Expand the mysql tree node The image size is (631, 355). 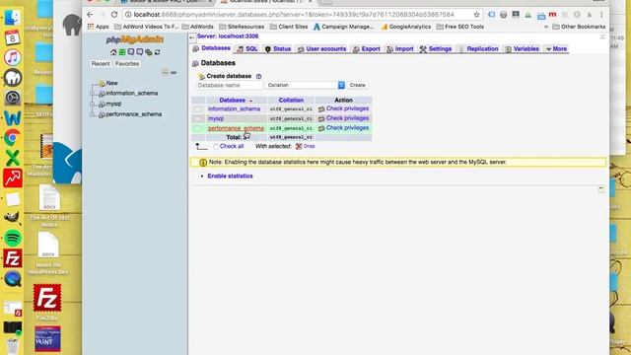click(x=93, y=104)
